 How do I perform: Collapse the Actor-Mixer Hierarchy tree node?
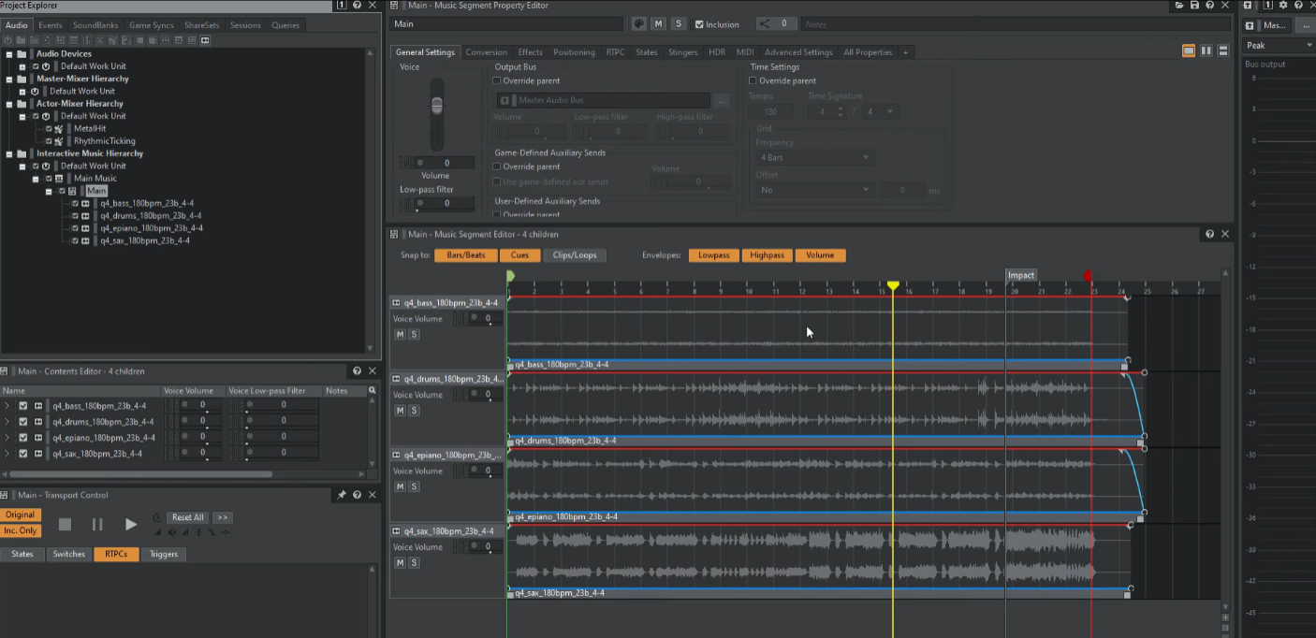click(x=9, y=104)
